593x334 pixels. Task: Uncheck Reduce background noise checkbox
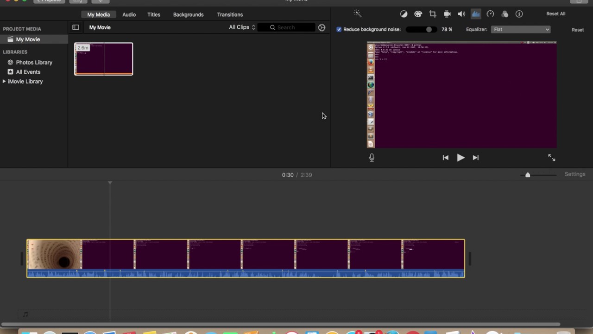pyautogui.click(x=339, y=29)
